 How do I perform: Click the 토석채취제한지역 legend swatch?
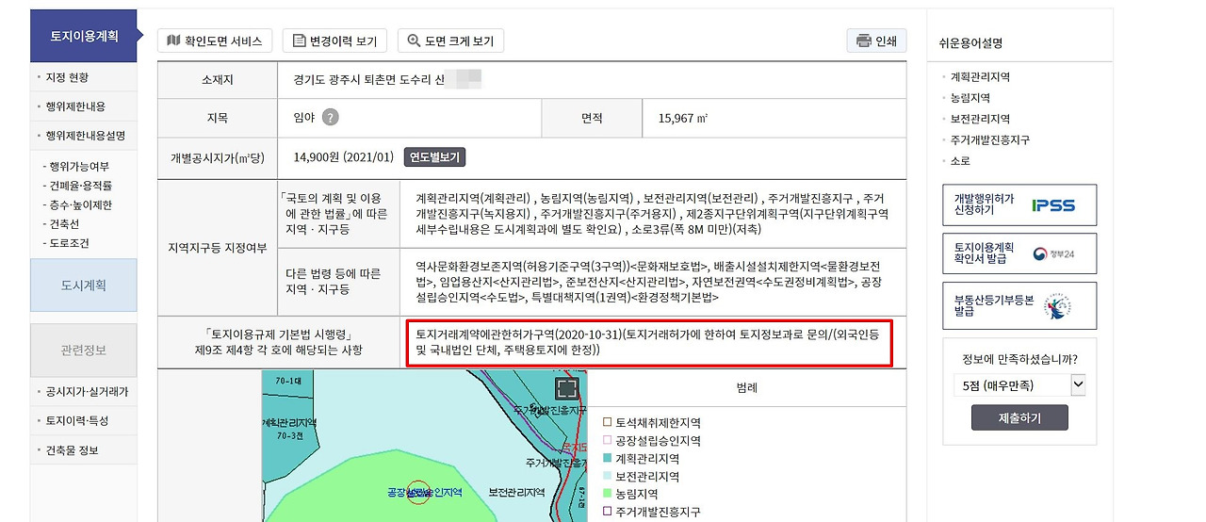[607, 423]
